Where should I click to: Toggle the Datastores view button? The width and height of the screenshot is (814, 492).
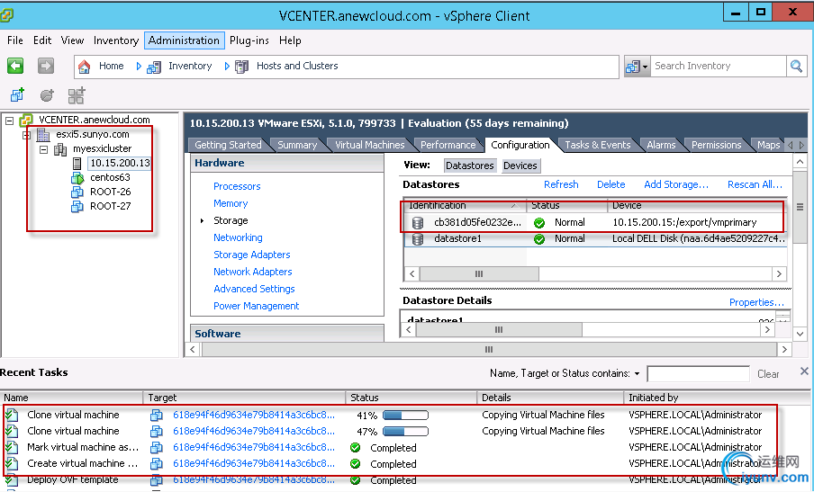pyautogui.click(x=469, y=165)
